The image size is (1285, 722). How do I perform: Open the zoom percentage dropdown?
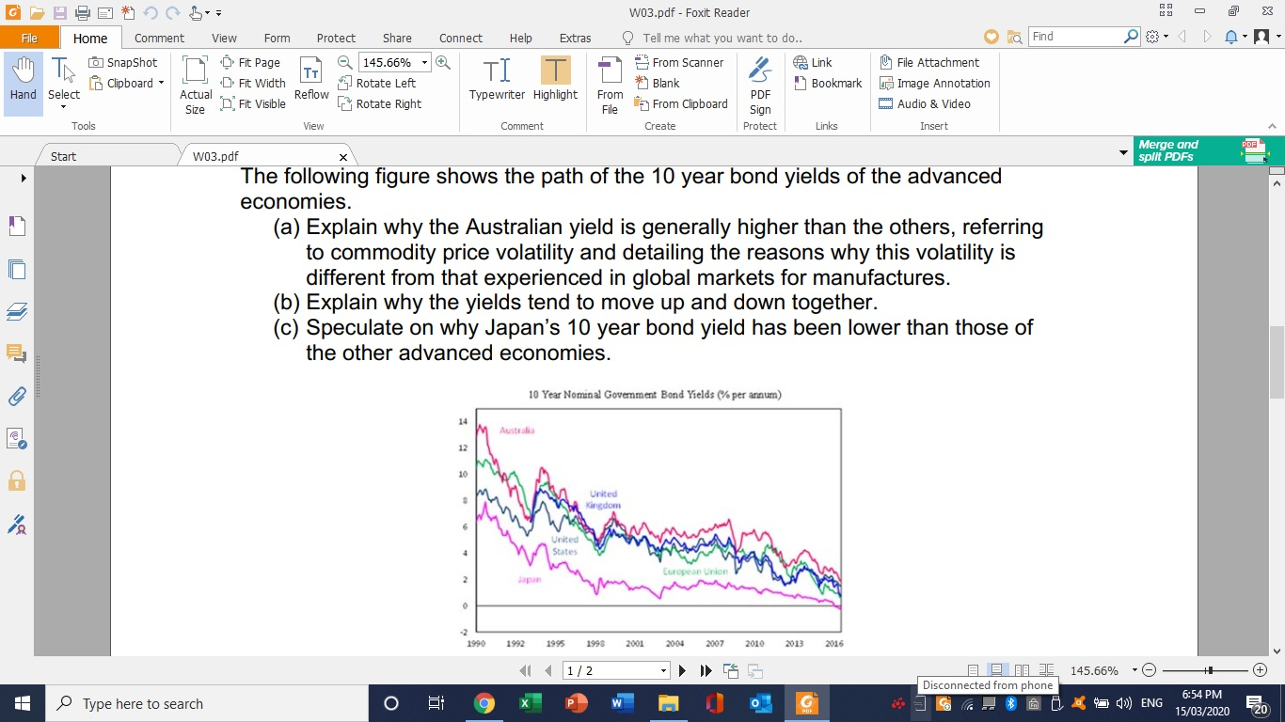click(423, 61)
